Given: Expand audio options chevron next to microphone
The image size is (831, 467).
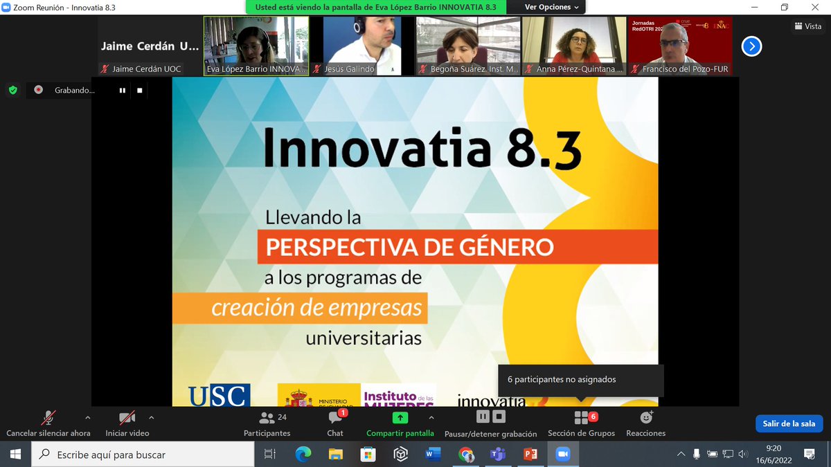Looking at the screenshot, I should (x=87, y=418).
